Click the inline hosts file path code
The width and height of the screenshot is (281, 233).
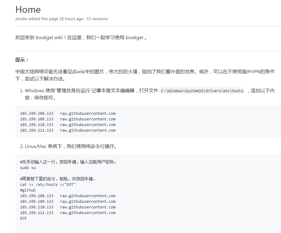[x=202, y=91]
